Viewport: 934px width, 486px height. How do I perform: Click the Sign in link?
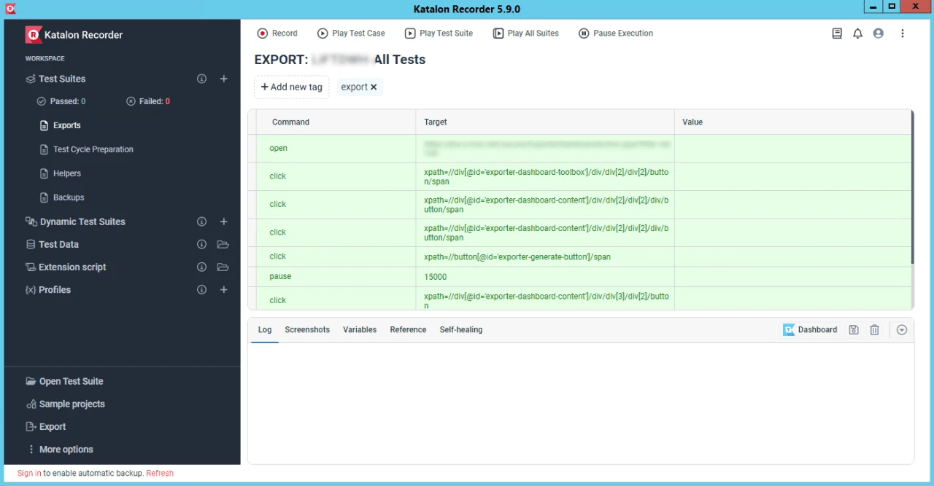pos(29,474)
